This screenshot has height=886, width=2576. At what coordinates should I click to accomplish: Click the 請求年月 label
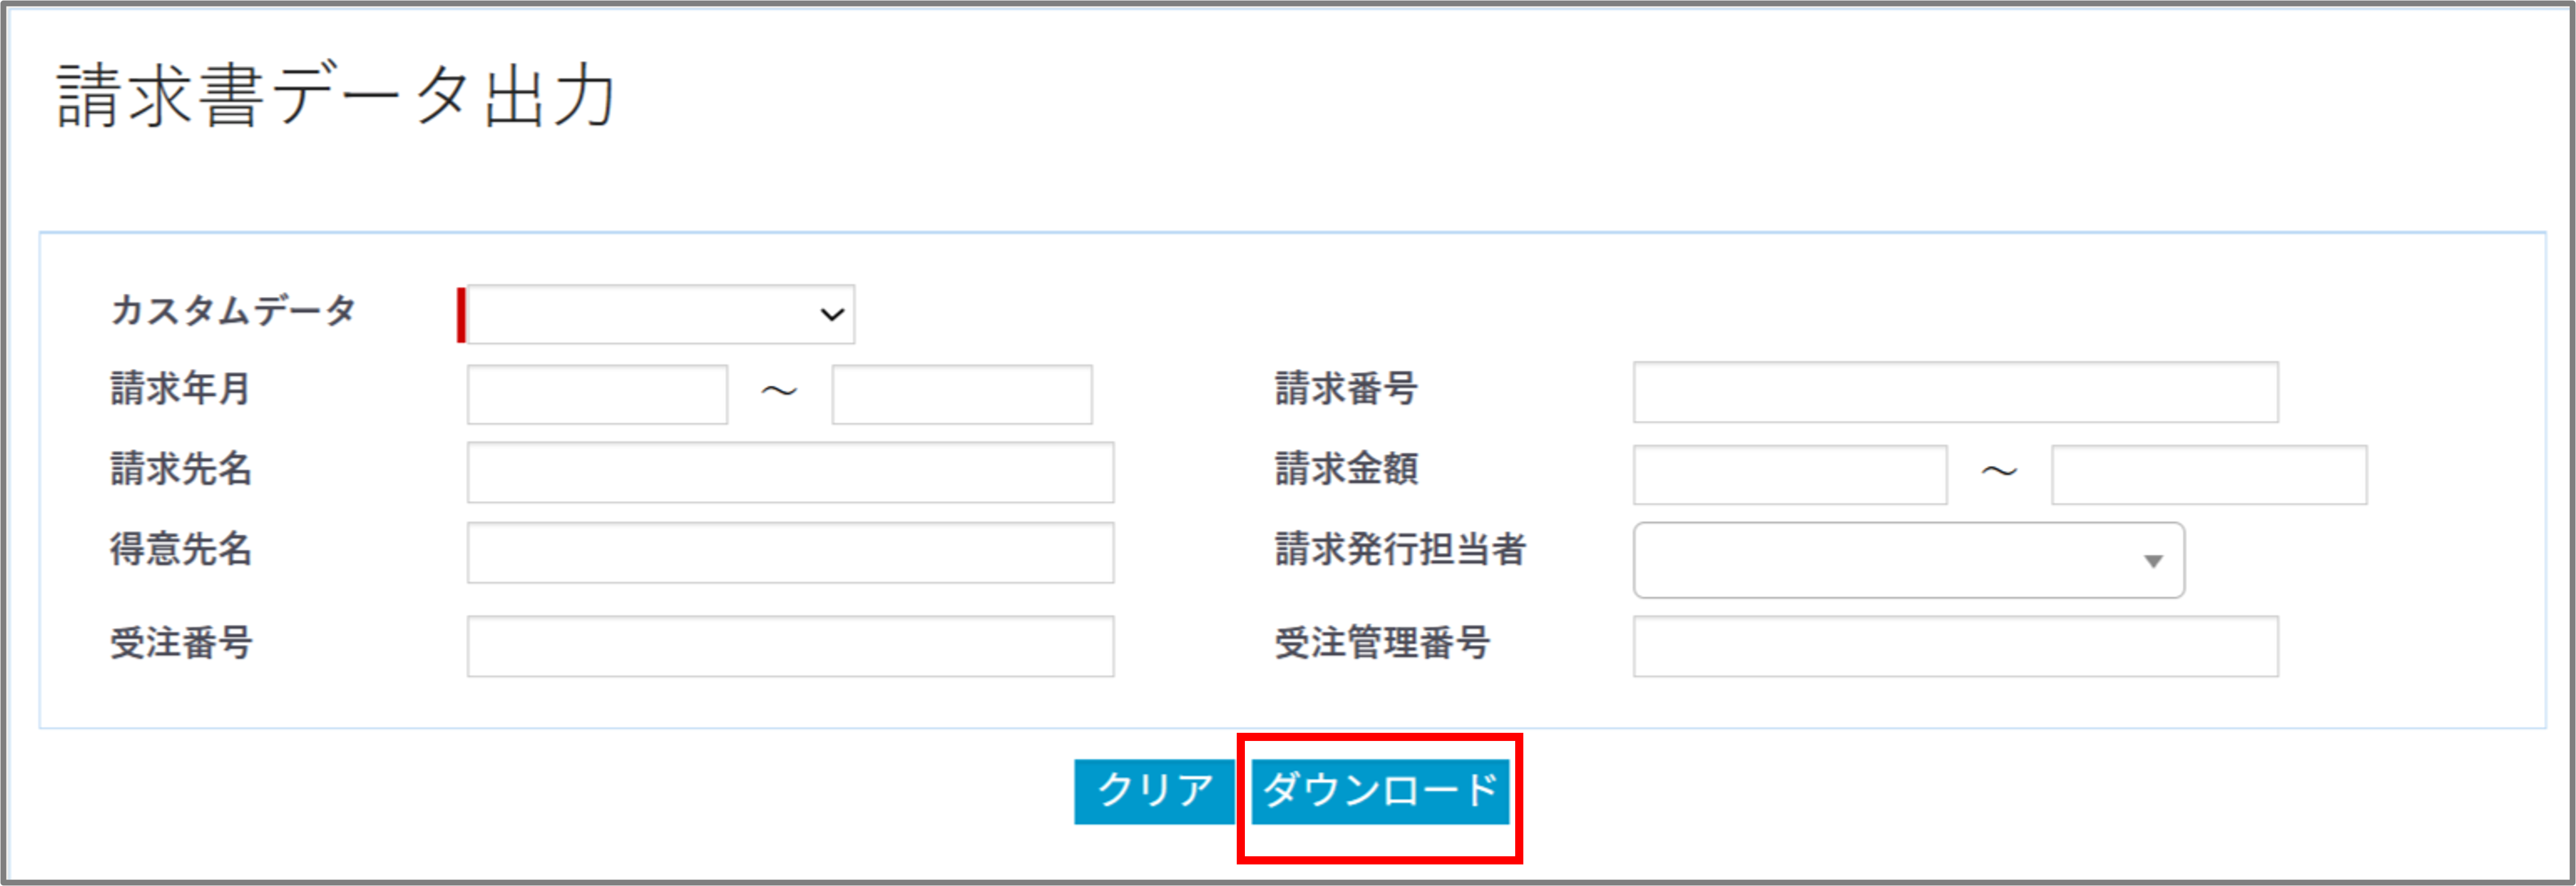click(x=180, y=388)
